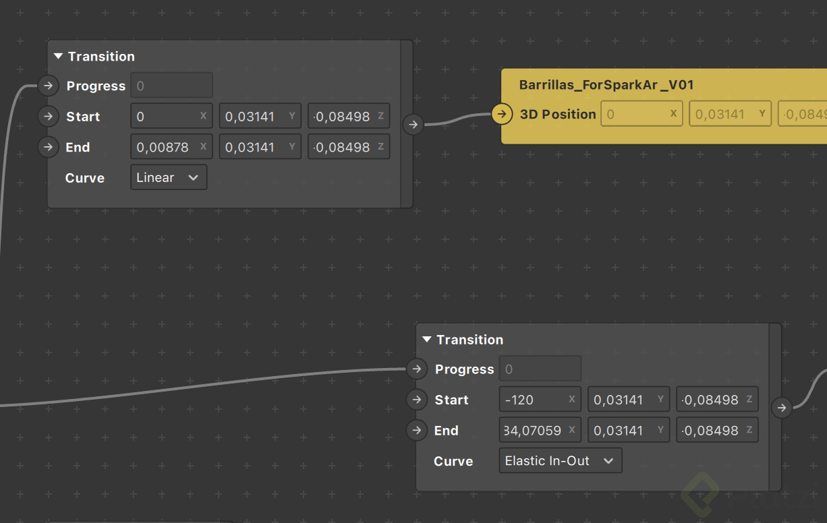Collapse the lower Transition patch
Image resolution: width=827 pixels, height=523 pixels.
coord(426,340)
